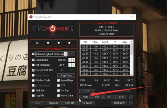Enable the Disable Turbo checkbox
The width and height of the screenshot is (167, 108).
click(33, 80)
